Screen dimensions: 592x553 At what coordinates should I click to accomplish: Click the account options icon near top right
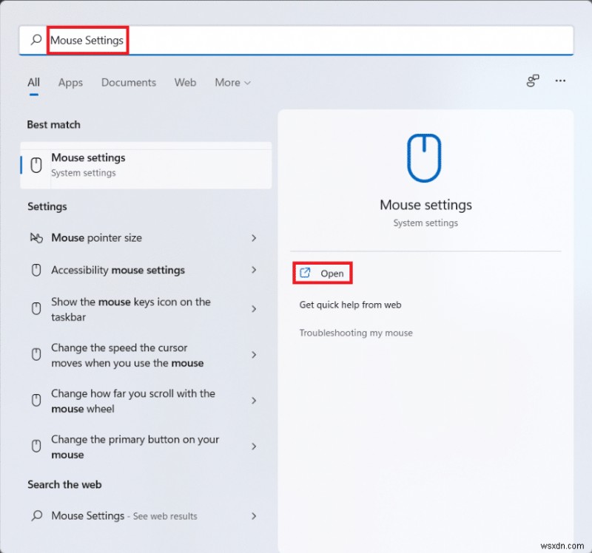coord(532,81)
